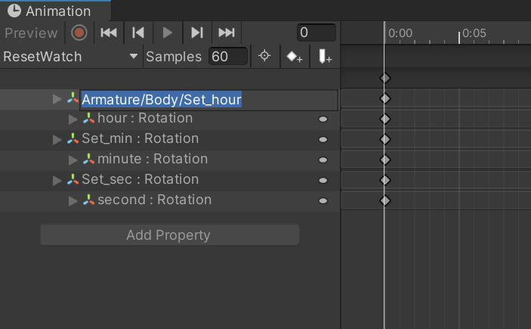Screen dimensions: 531x329
Task: Go to the first keyframe of the clip
Action: click(109, 33)
